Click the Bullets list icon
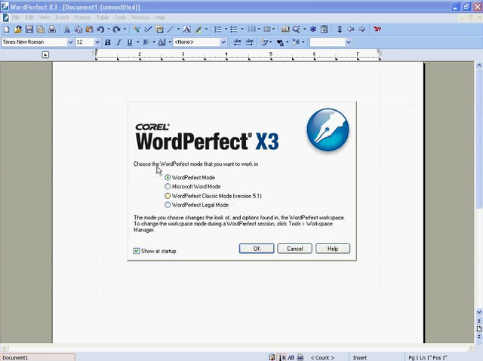 pos(234,29)
